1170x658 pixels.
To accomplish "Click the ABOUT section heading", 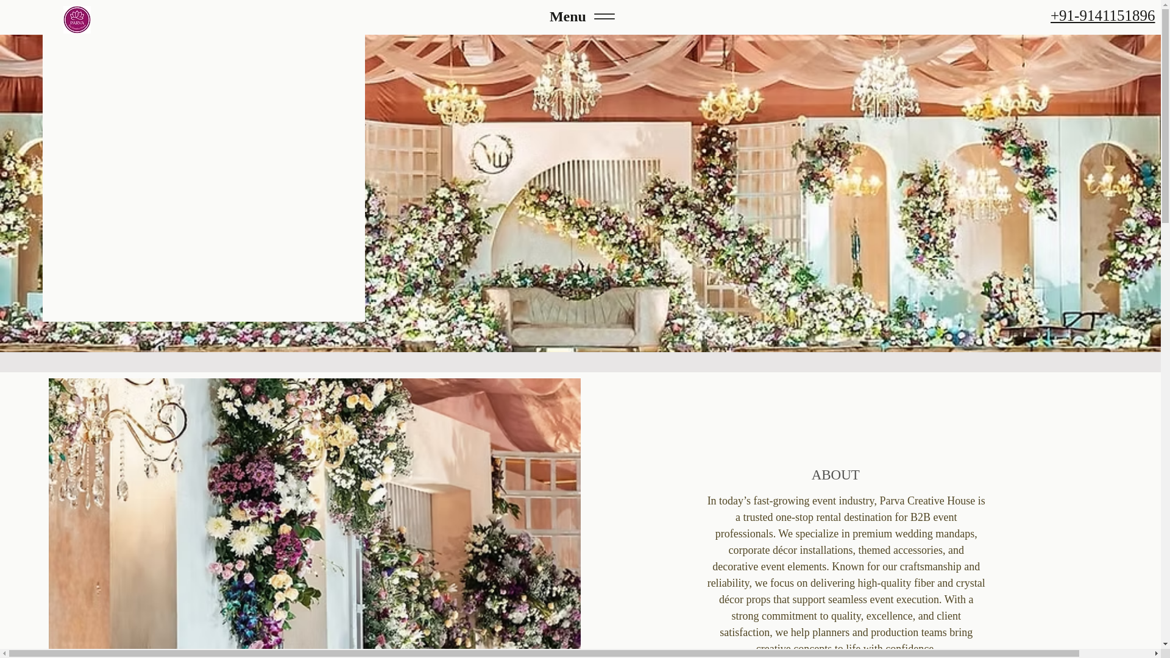I will tap(835, 475).
